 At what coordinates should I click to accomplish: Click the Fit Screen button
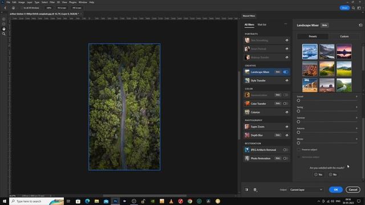(62, 8)
